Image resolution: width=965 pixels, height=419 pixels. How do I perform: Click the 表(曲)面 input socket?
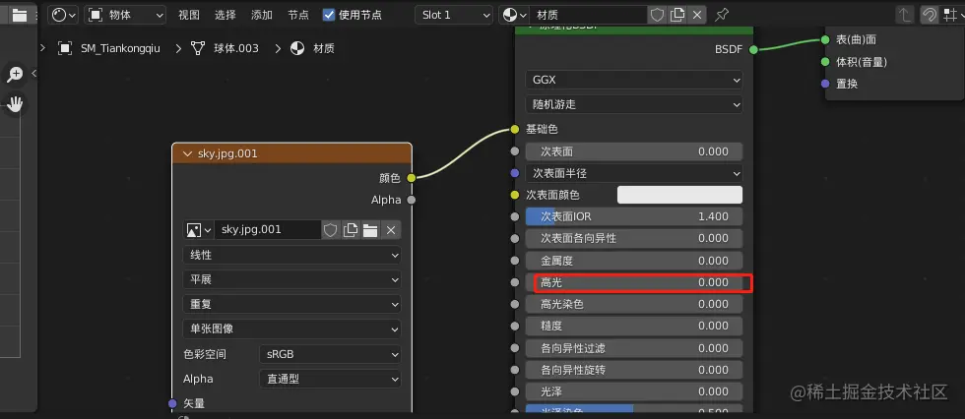pos(825,39)
